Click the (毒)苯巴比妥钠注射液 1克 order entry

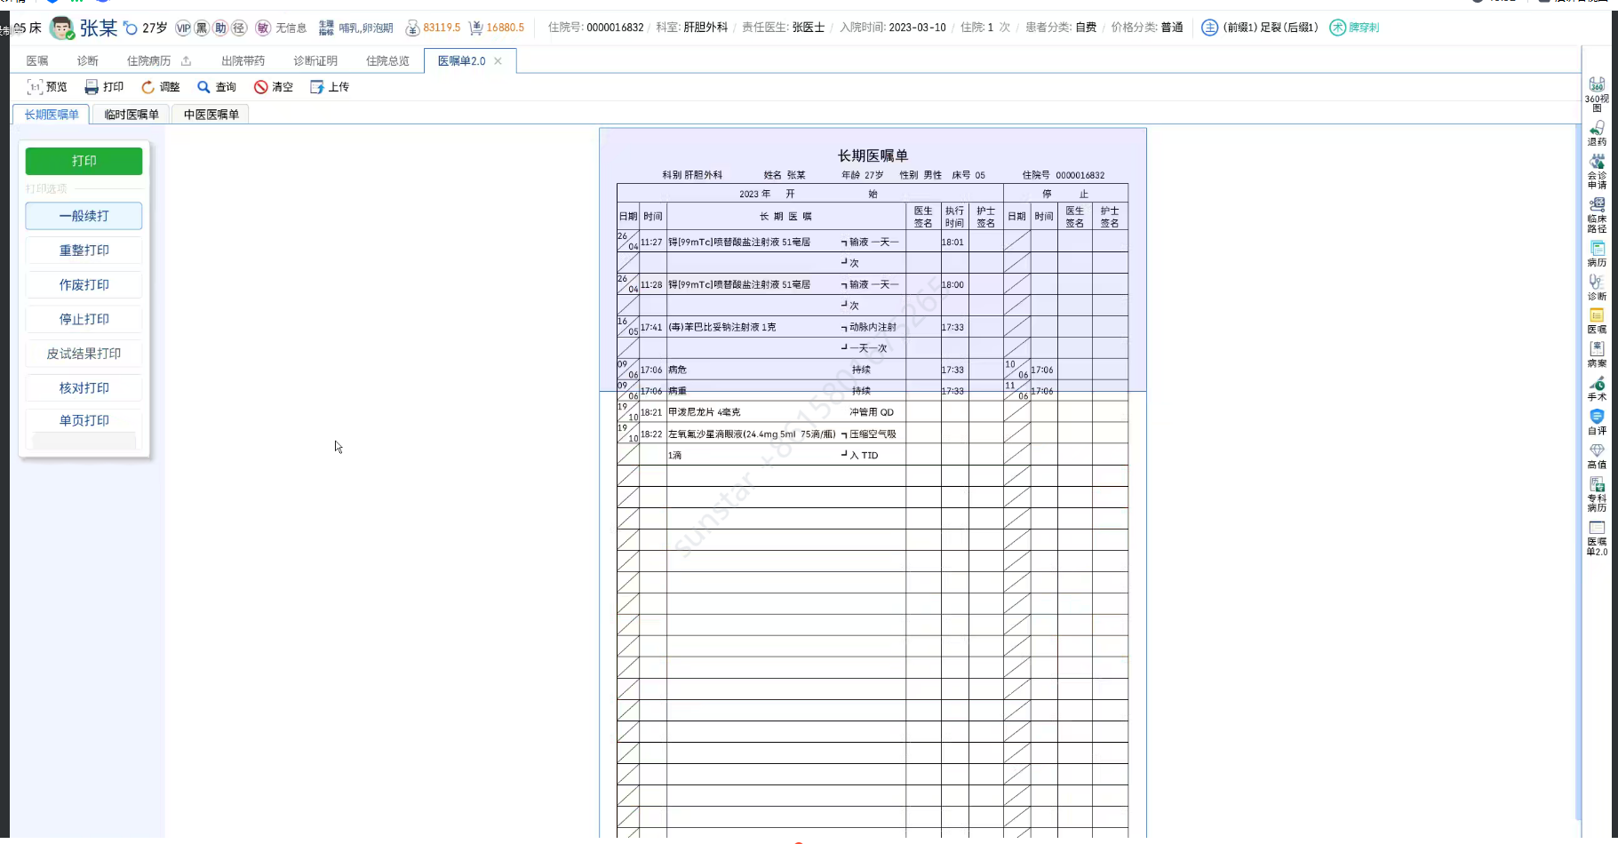(721, 328)
